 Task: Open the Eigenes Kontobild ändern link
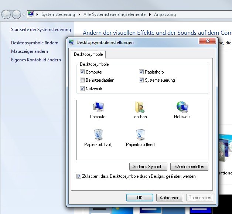[36, 60]
